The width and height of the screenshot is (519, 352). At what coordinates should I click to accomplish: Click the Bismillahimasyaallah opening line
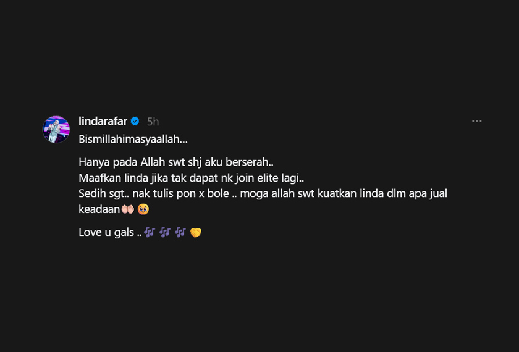coord(133,140)
